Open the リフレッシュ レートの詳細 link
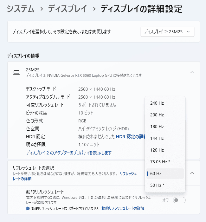The image size is (206, 222). coord(128,174)
